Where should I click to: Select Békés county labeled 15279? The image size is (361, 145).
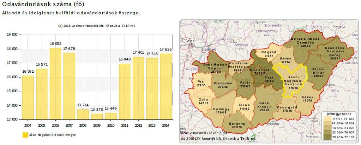(308, 99)
